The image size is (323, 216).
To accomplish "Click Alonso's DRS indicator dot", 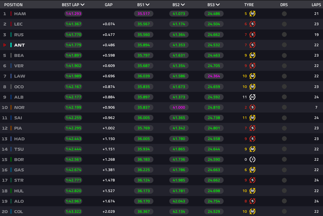I will (x=284, y=201).
